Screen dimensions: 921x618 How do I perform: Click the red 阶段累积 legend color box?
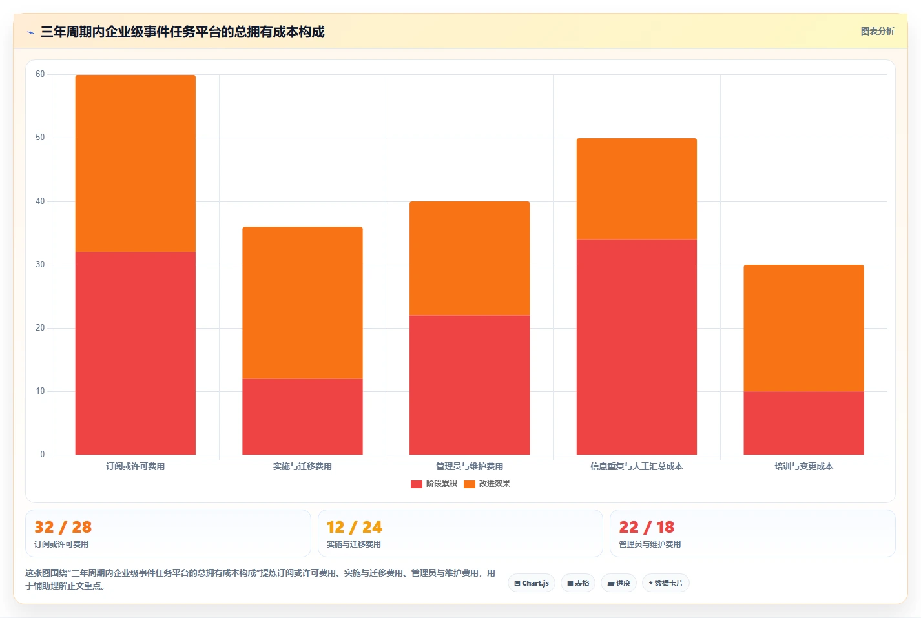417,484
